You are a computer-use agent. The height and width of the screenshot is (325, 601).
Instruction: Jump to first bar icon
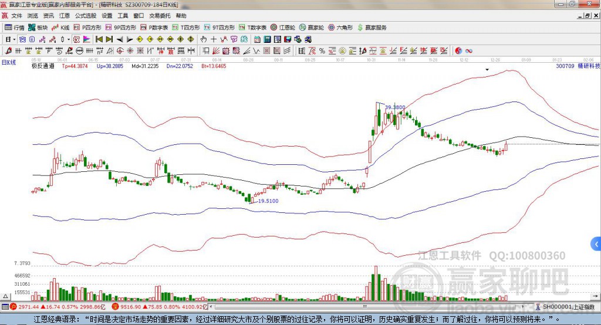pos(99,39)
